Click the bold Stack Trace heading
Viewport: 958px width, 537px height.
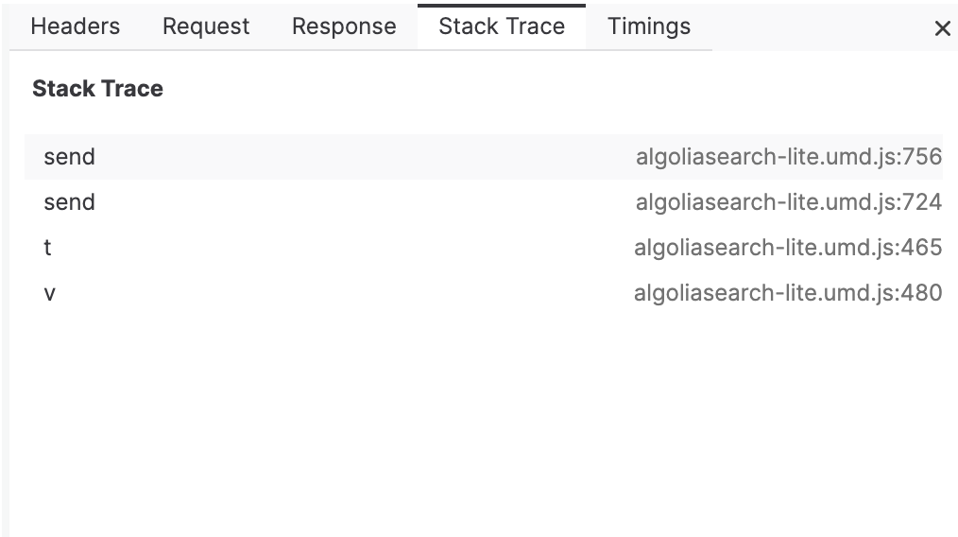coord(97,89)
